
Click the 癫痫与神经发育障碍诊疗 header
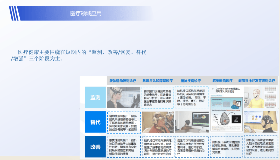[257, 81]
